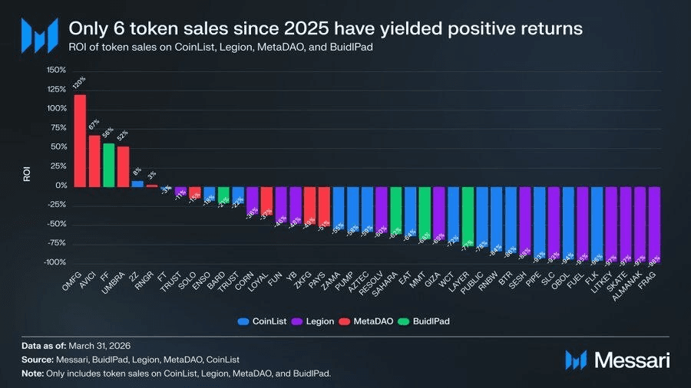The width and height of the screenshot is (691, 388).
Task: Click the blue CoinList legend marker
Action: point(243,321)
